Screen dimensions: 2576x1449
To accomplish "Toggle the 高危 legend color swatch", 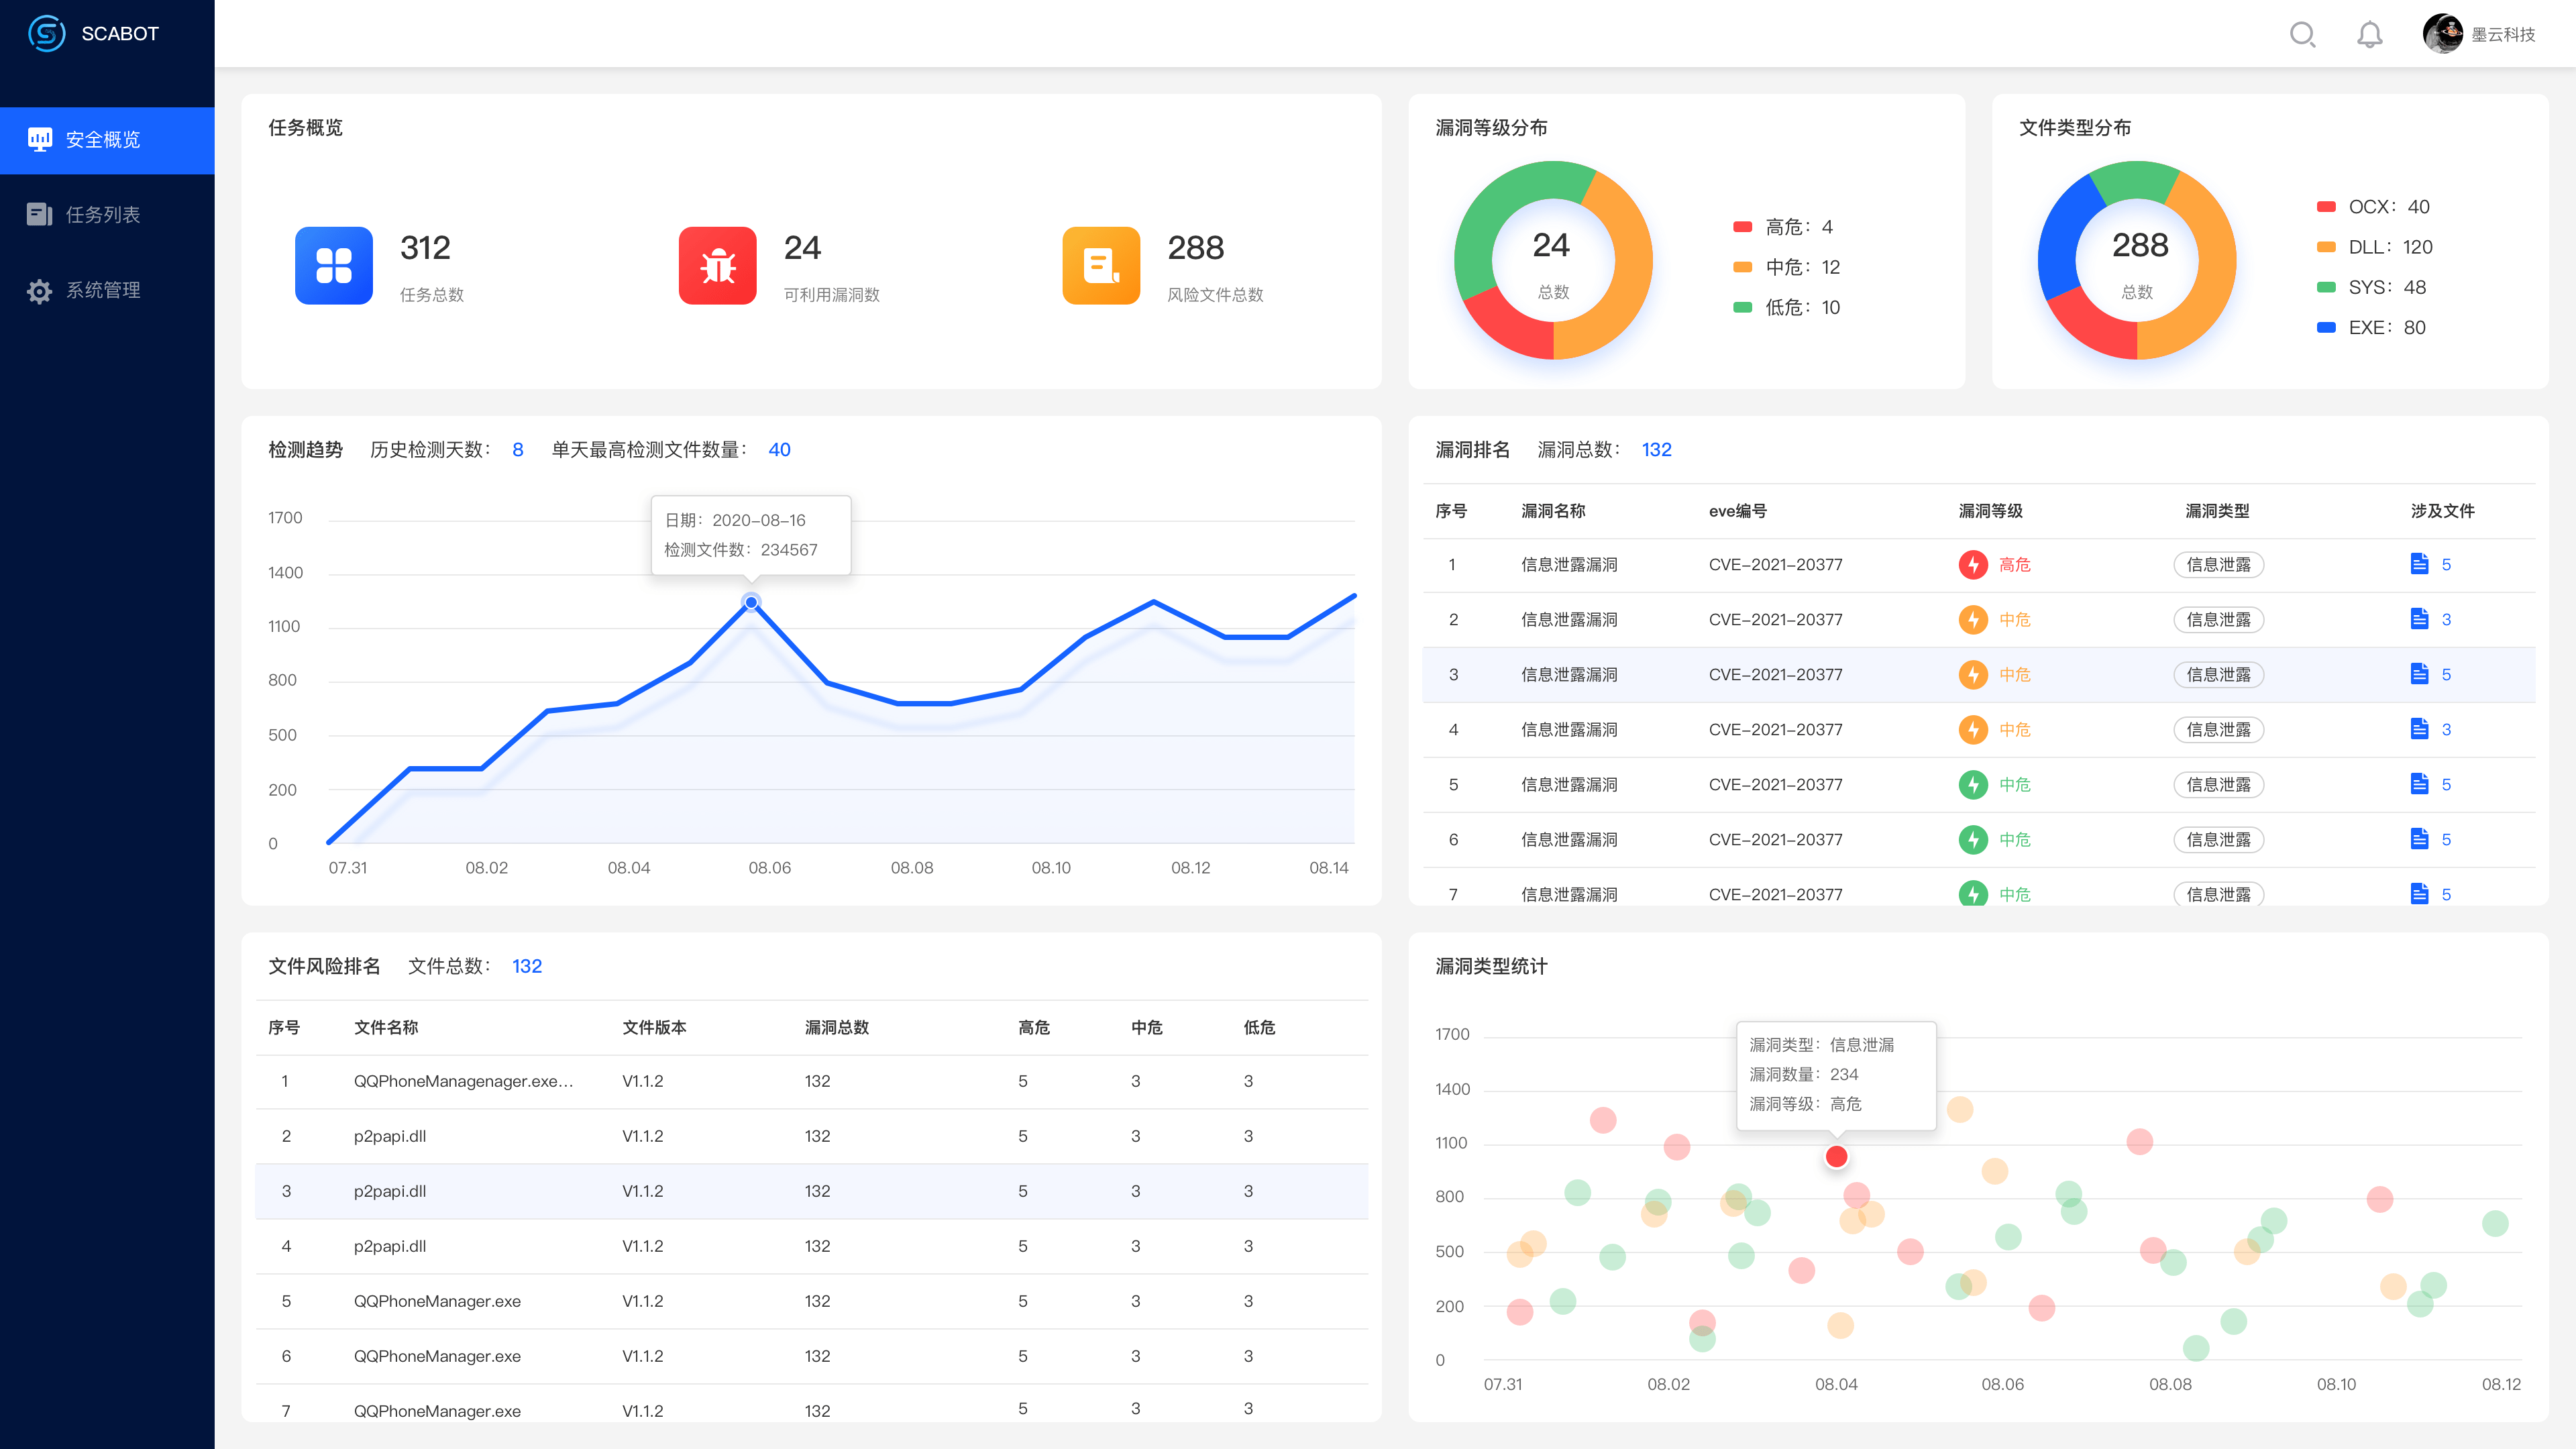I will pos(1742,227).
